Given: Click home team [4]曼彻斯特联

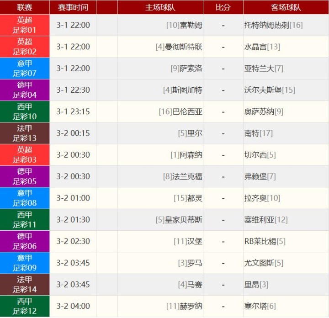Looking at the screenshot, I should pos(179,47).
